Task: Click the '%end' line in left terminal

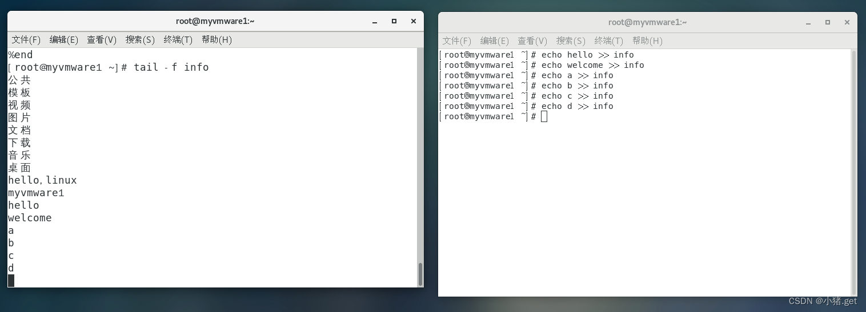Action: 21,55
